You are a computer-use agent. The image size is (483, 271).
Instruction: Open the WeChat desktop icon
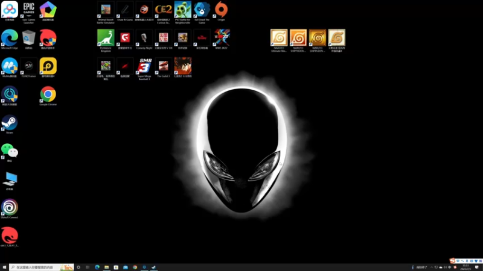(x=10, y=152)
